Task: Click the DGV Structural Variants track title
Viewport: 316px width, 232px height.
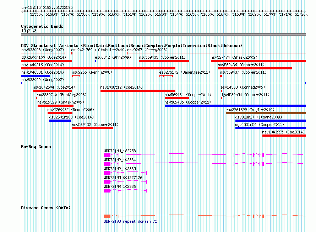Action: [x=131, y=46]
